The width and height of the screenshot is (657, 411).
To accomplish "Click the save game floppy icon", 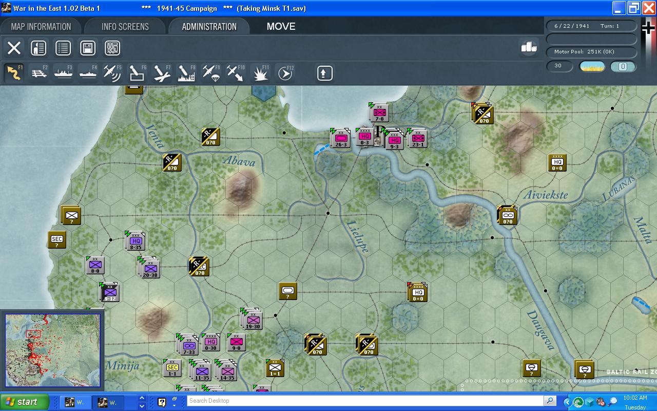I will click(88, 48).
